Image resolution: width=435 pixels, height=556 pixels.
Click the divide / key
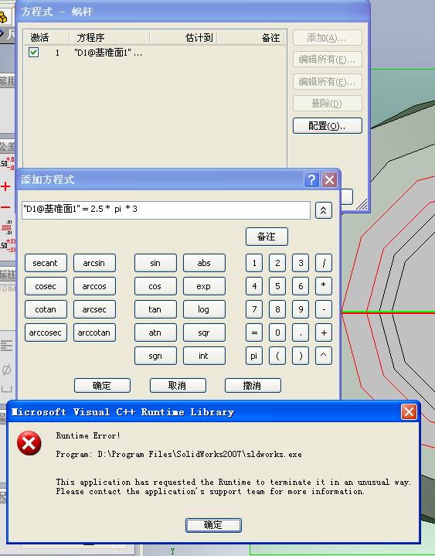[324, 263]
